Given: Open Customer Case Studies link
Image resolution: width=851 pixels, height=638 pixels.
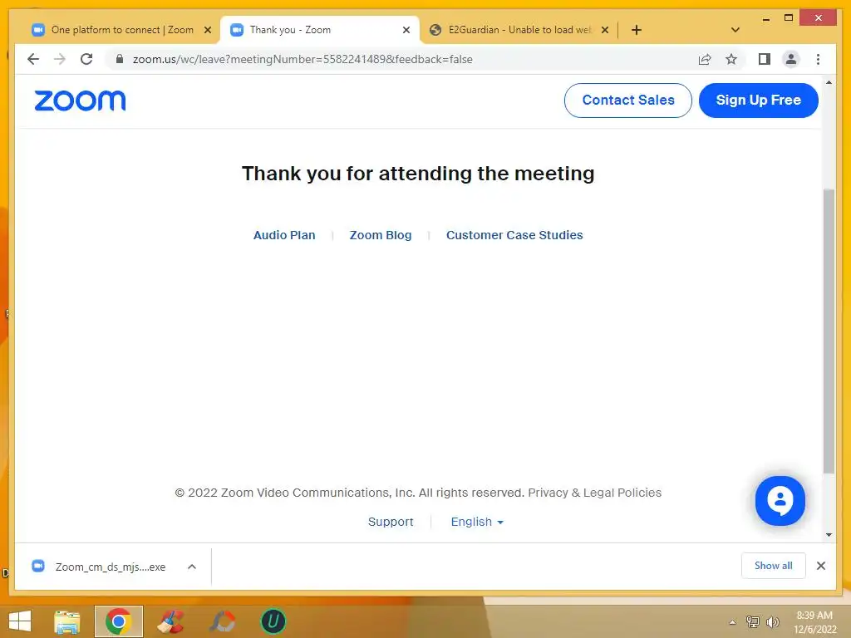Looking at the screenshot, I should point(514,235).
